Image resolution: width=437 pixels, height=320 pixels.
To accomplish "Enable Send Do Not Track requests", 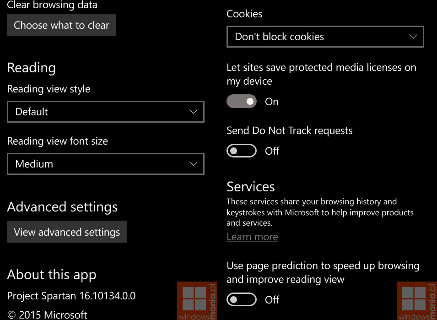I will (x=241, y=151).
